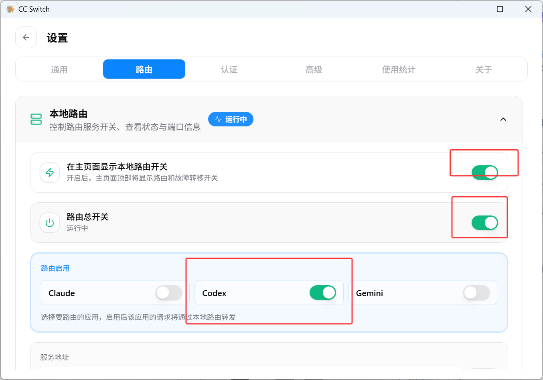The width and height of the screenshot is (543, 380).
Task: Toggle 在主页面显示本地路由开关 switch
Action: (484, 173)
